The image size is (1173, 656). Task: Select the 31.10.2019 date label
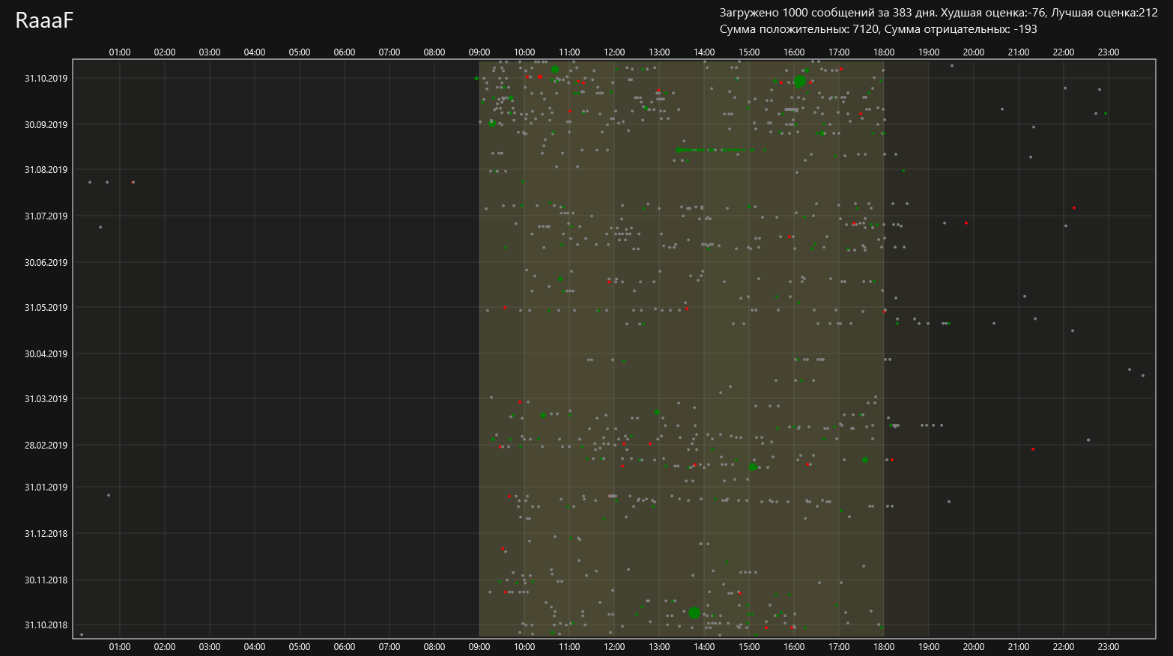pos(46,78)
